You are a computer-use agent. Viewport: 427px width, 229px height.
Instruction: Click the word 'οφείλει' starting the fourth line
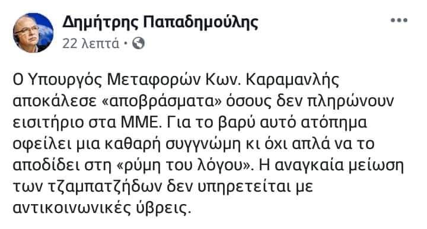pyautogui.click(x=43, y=144)
